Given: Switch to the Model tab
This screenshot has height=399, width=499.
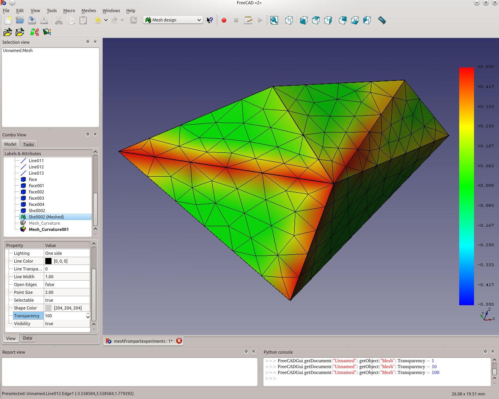Looking at the screenshot, I should point(11,144).
